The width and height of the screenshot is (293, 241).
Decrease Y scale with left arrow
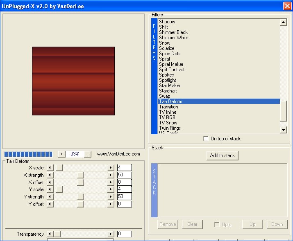pyautogui.click(x=50, y=189)
